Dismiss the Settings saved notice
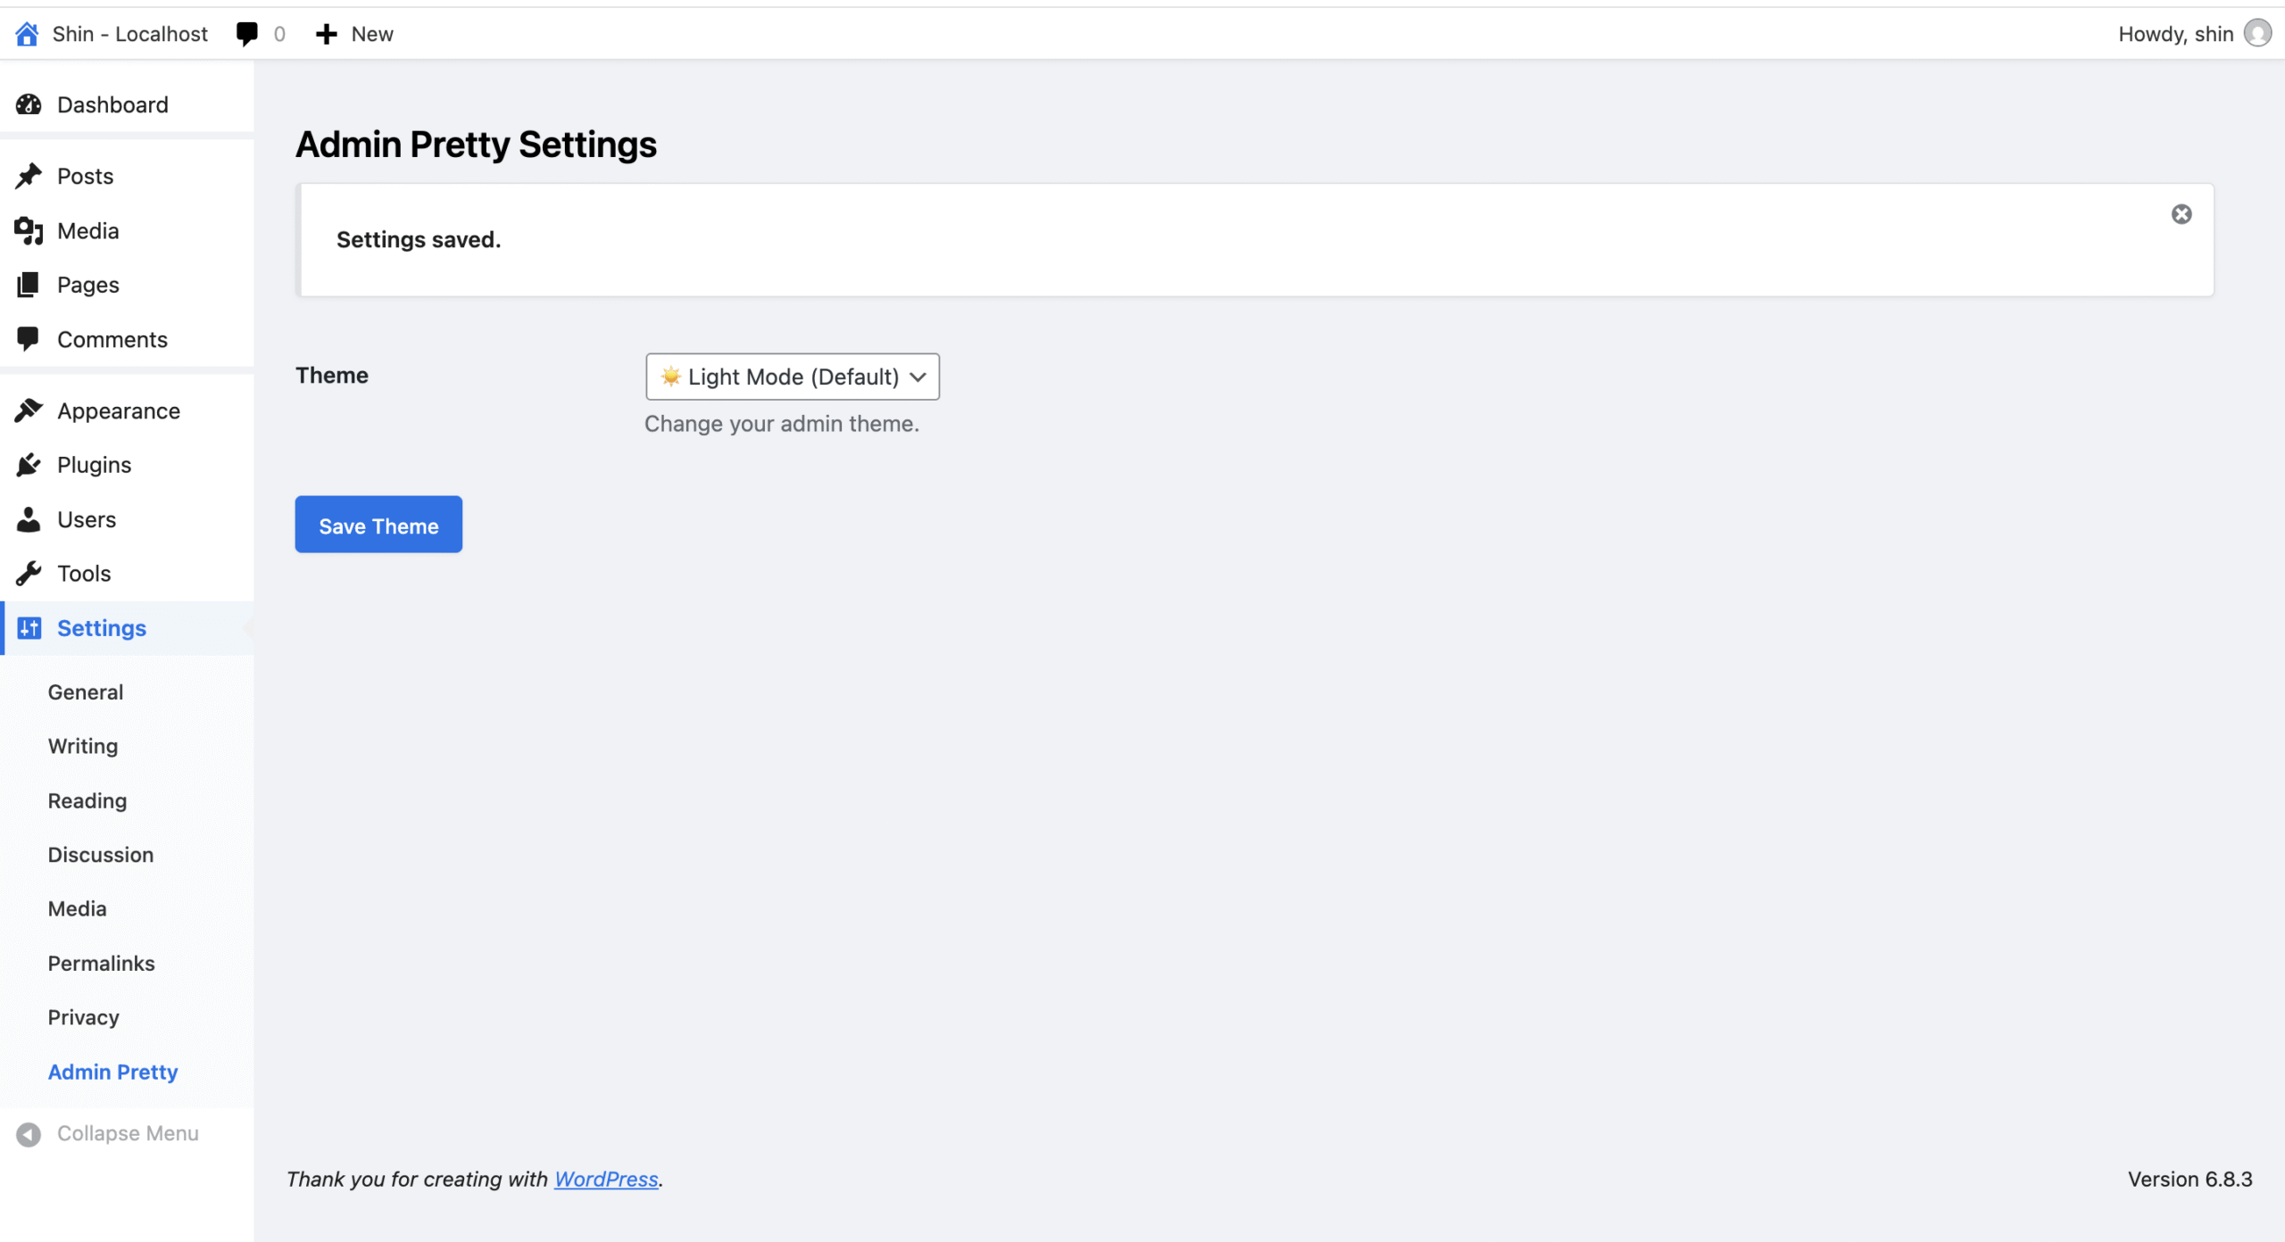This screenshot has height=1242, width=2285. pos(2181,213)
